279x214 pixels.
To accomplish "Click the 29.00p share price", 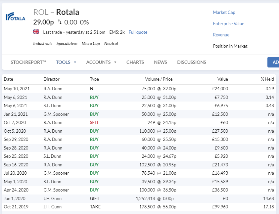I will tap(43, 22).
